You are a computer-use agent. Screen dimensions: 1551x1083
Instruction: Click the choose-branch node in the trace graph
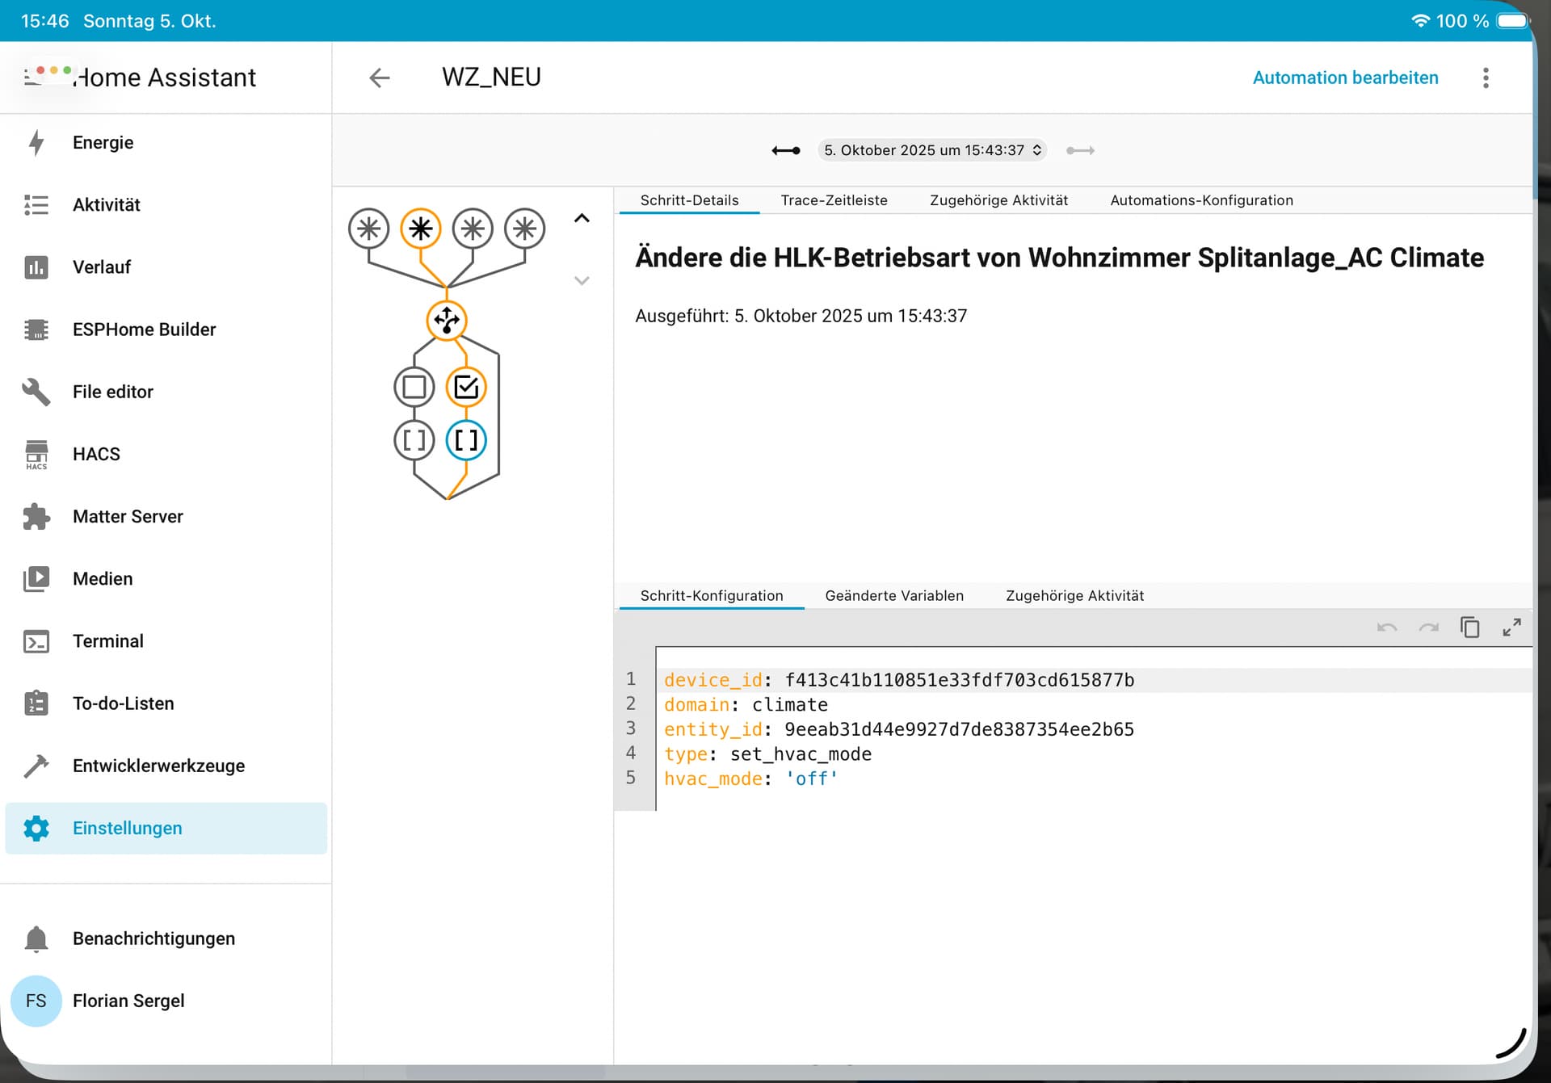(x=447, y=321)
